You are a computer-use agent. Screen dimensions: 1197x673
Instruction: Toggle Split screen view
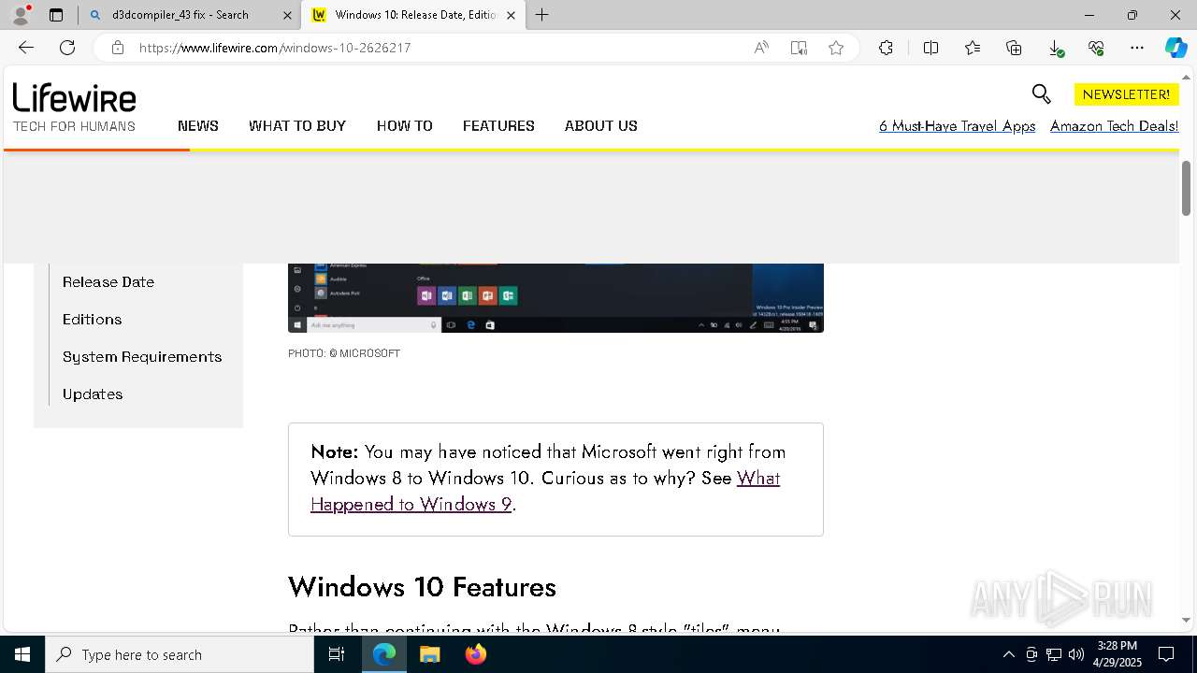(930, 48)
